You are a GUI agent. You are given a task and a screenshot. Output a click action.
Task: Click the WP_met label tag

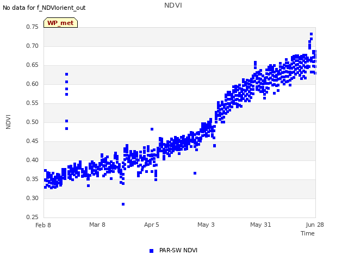(60, 23)
